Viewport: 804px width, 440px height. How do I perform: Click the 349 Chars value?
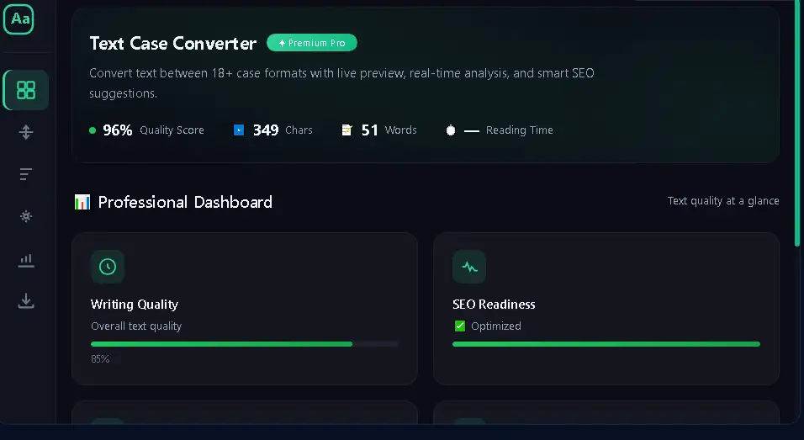pos(266,130)
